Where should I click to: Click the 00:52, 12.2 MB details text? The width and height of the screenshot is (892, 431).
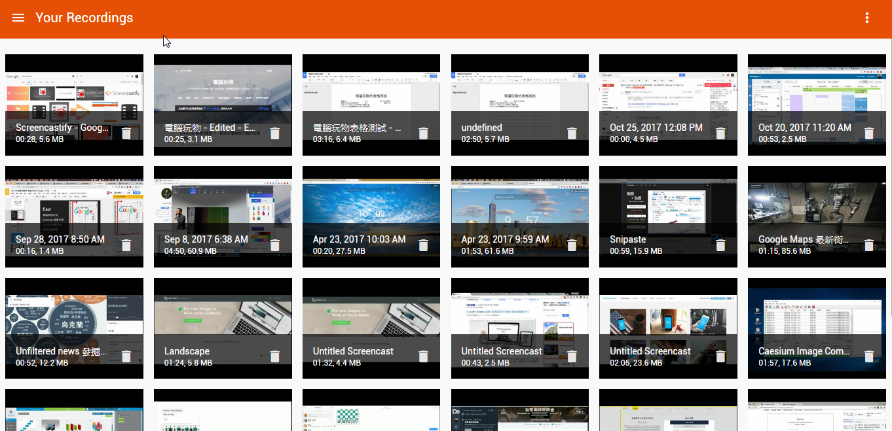pyautogui.click(x=42, y=363)
